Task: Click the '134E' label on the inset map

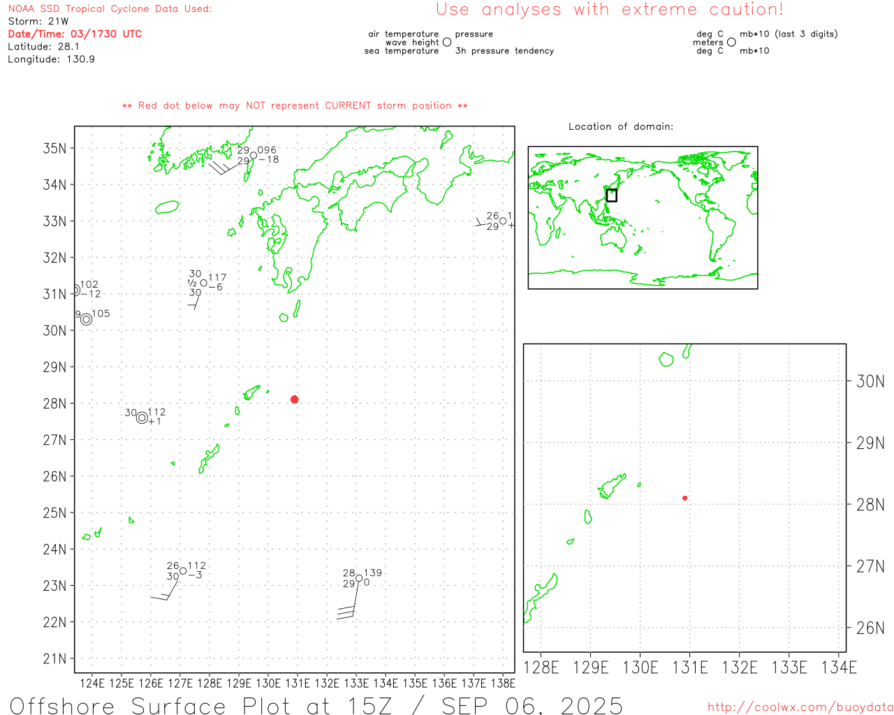Action: [839, 668]
